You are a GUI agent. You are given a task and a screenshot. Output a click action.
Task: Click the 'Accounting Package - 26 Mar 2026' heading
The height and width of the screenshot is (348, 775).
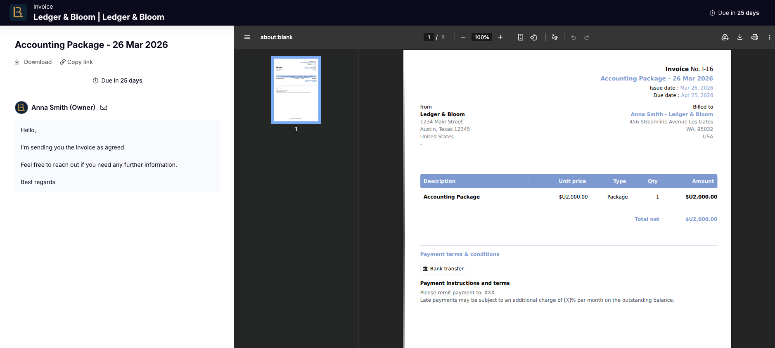[x=91, y=45]
